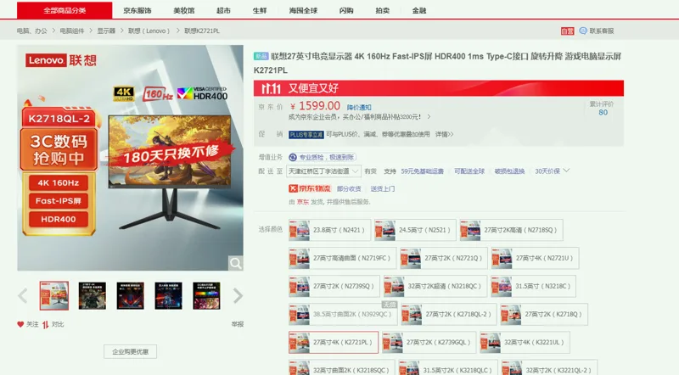Select the first product thumbnail
The width and height of the screenshot is (679, 375).
point(54,296)
